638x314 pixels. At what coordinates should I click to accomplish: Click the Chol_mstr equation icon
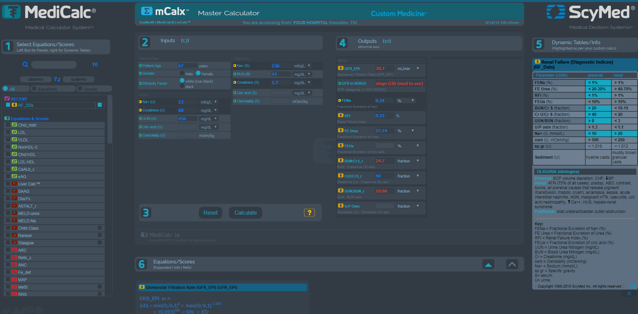(14, 125)
